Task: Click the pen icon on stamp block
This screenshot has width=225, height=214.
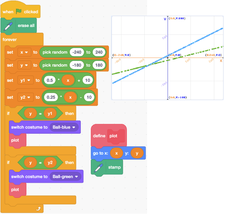Action: click(99, 167)
